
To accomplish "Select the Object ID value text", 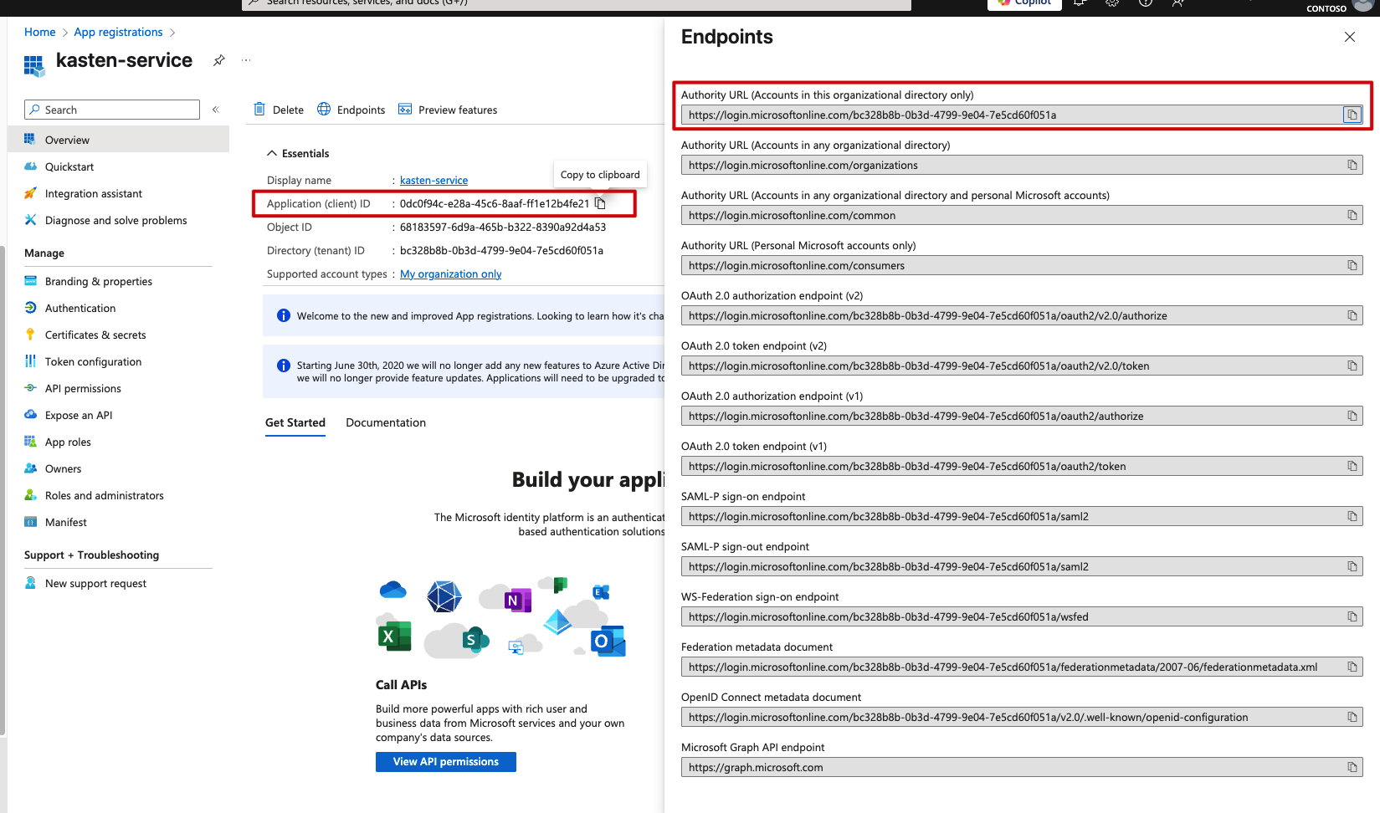I will [503, 227].
